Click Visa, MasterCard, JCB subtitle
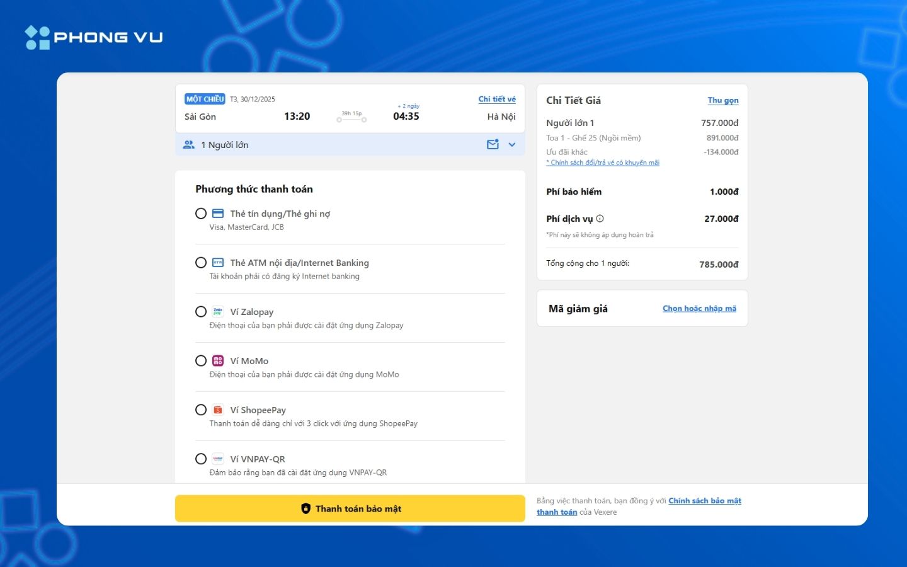The height and width of the screenshot is (567, 907). click(x=246, y=227)
